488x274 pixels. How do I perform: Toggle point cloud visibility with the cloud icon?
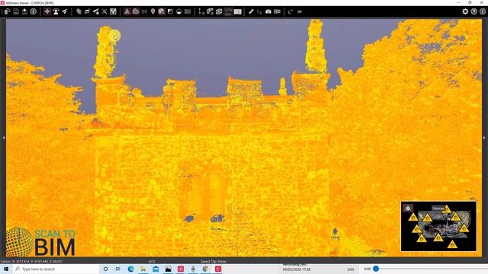(x=136, y=12)
